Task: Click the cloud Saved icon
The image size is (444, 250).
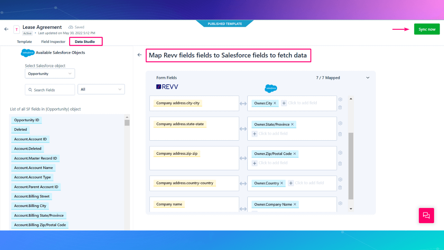Action: (x=71, y=27)
